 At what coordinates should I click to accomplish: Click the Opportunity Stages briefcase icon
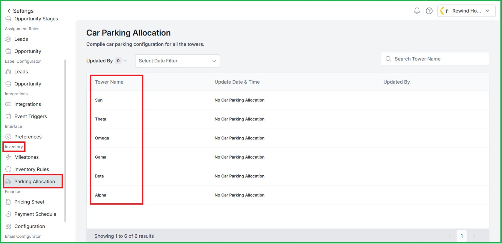[8, 19]
